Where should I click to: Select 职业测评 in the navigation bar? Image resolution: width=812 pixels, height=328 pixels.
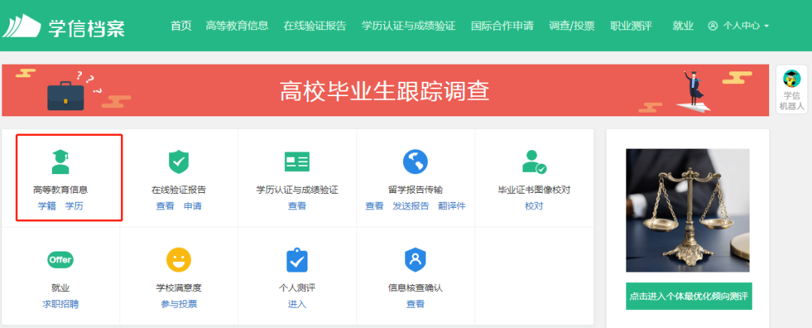click(x=631, y=26)
